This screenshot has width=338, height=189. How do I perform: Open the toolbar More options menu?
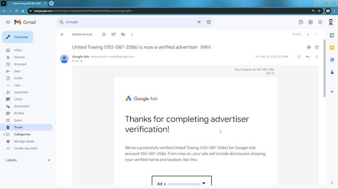point(132,34)
